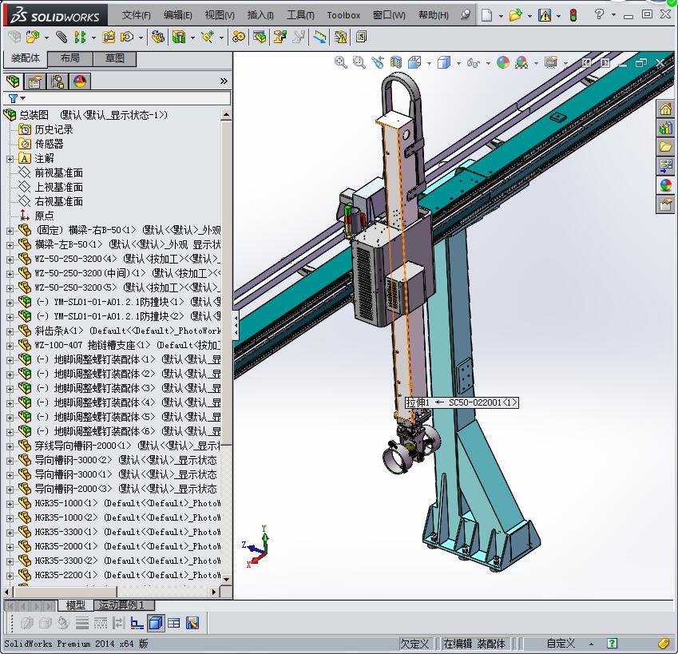Viewport: 678px width, 654px height.
Task: Click the Edit Appearance color ball icon
Action: pos(503,62)
